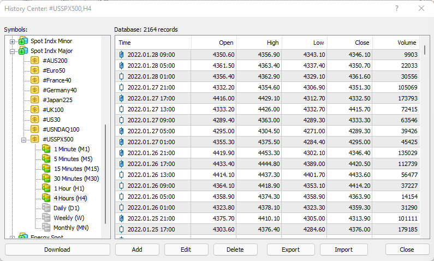Click the volume value 179185
Screen dimensions: 434x261
408,229
